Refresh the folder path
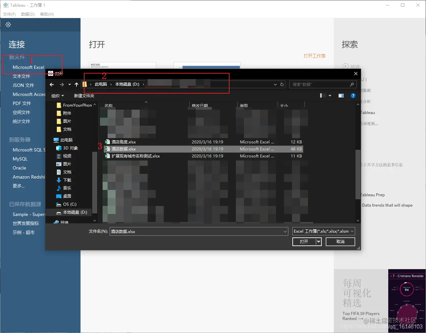This screenshot has height=333, width=426. 282,85
